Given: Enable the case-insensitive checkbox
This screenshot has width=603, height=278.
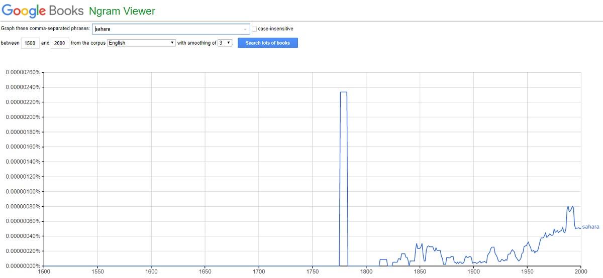Looking at the screenshot, I should click(x=254, y=29).
